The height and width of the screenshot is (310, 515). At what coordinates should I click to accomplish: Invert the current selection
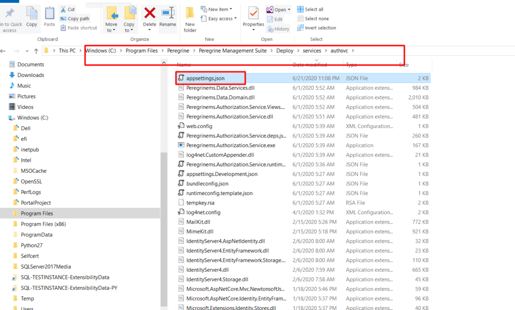point(317,28)
